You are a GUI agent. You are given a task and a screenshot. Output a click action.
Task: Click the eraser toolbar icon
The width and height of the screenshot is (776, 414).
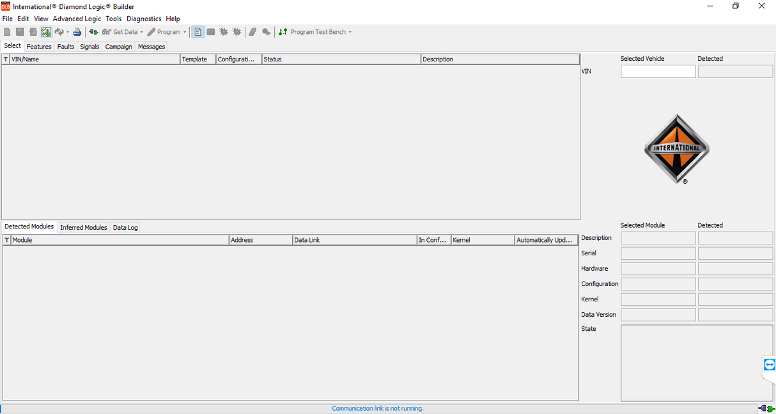252,31
